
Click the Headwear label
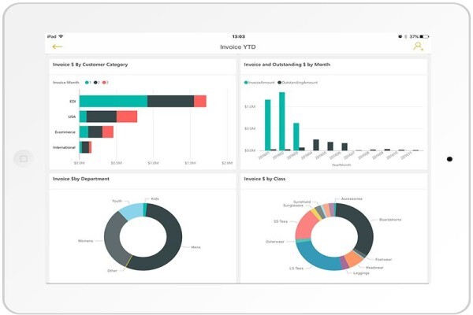pos(374,268)
